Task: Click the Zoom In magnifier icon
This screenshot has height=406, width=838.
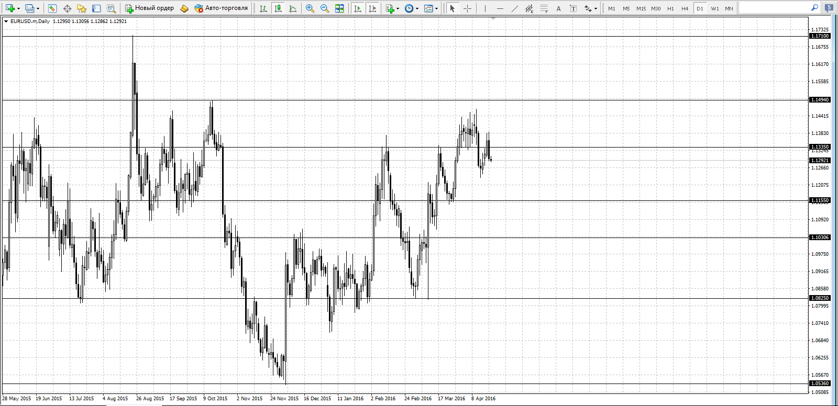Action: point(310,8)
